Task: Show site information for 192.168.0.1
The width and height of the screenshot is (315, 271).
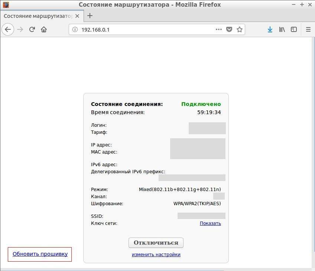Action: [x=75, y=29]
